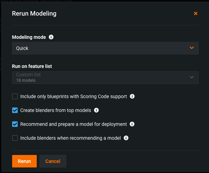Image resolution: width=209 pixels, height=173 pixels.
Task: Uncheck Recommend and prepare a model checkbox
Action: click(x=15, y=124)
